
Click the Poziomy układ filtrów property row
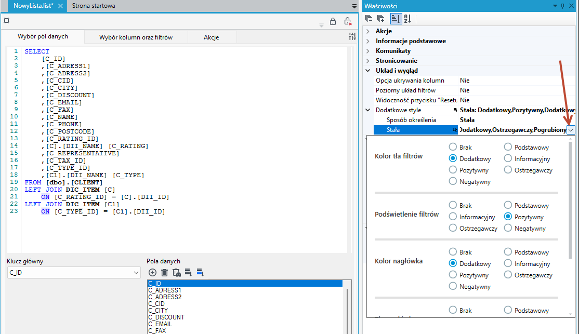coord(475,90)
